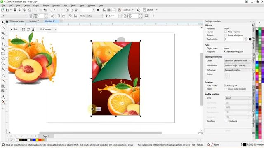Select the Pick tool in the toolbox
The width and height of the screenshot is (264, 148).
[x=3, y=22]
